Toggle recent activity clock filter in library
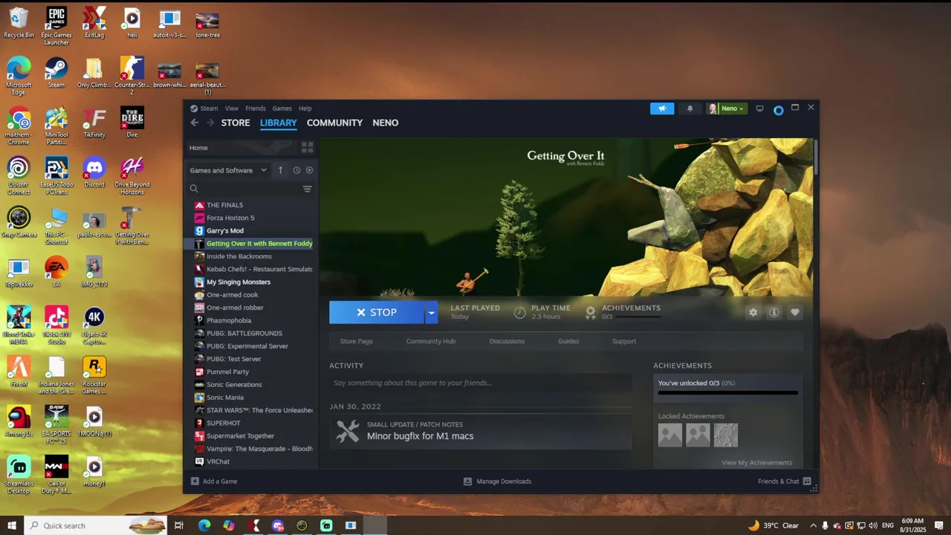Image resolution: width=951 pixels, height=535 pixels. coord(296,170)
